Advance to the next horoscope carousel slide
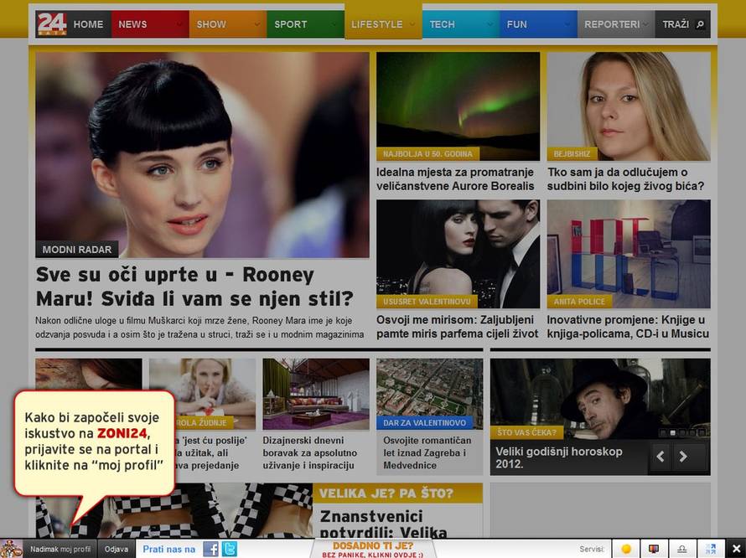Screen dimensions: 746x558 click(684, 457)
